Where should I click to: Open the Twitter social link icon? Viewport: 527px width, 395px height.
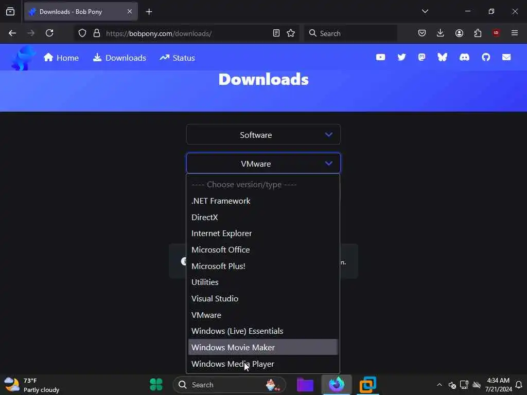[x=401, y=57]
